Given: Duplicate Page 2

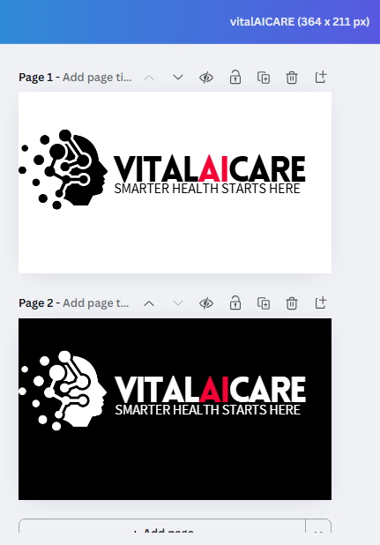Looking at the screenshot, I should 264,303.
